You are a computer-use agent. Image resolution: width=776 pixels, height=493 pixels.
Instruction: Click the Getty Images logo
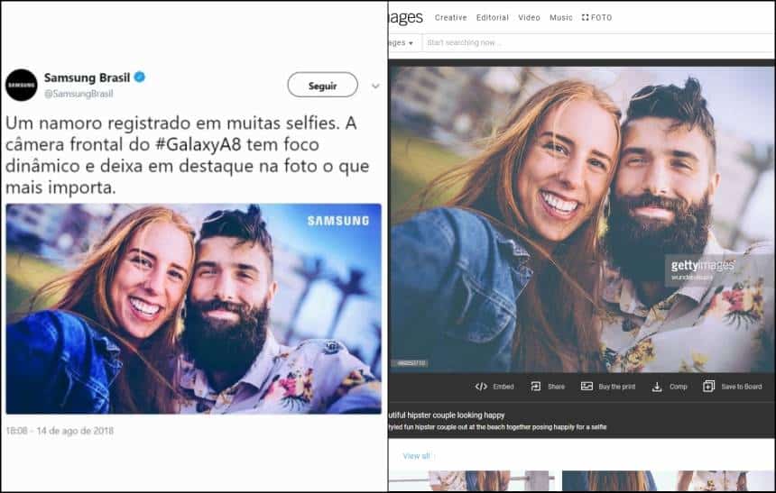click(x=406, y=18)
